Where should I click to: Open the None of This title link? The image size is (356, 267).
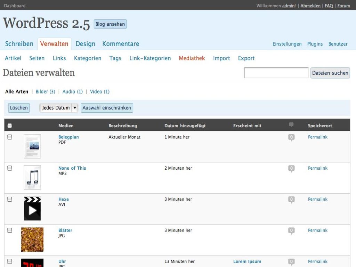pos(72,168)
